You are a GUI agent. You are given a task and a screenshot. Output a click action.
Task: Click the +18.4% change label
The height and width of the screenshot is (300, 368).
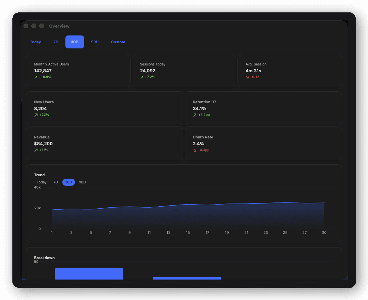45,77
